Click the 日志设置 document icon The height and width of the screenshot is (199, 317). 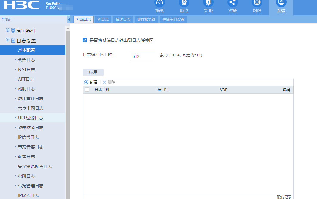point(13,40)
